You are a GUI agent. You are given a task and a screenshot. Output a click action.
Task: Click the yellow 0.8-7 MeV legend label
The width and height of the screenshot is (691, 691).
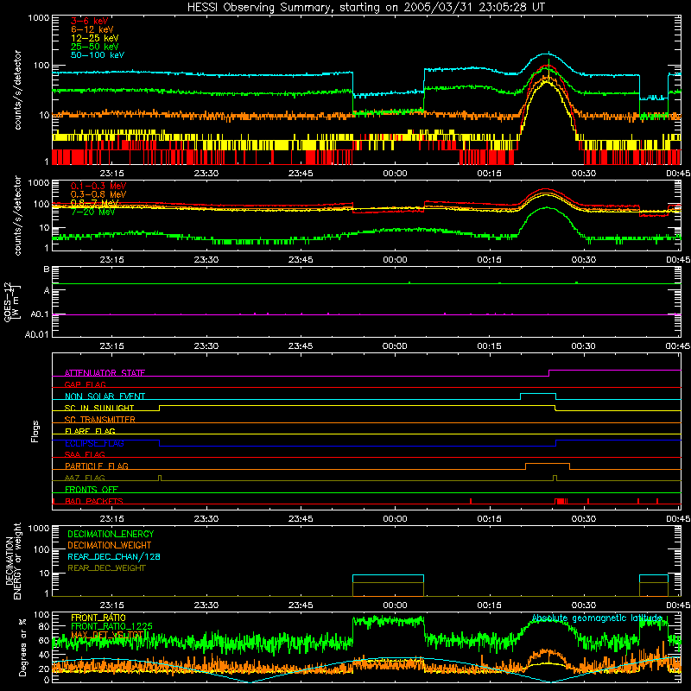95,203
